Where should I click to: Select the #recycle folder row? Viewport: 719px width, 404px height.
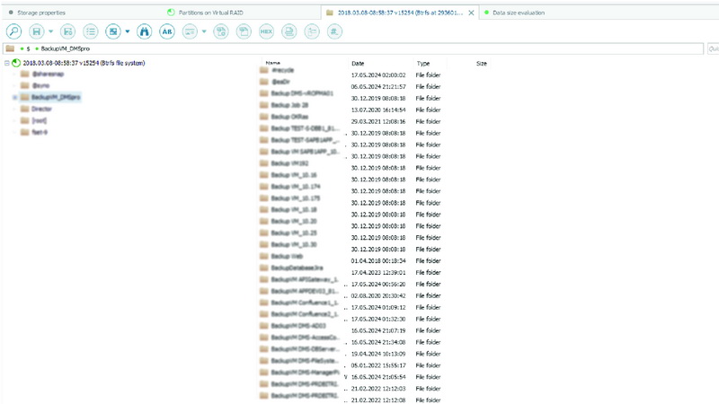coord(282,70)
